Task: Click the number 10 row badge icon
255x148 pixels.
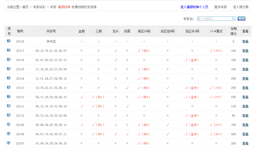Action: coord(9,125)
